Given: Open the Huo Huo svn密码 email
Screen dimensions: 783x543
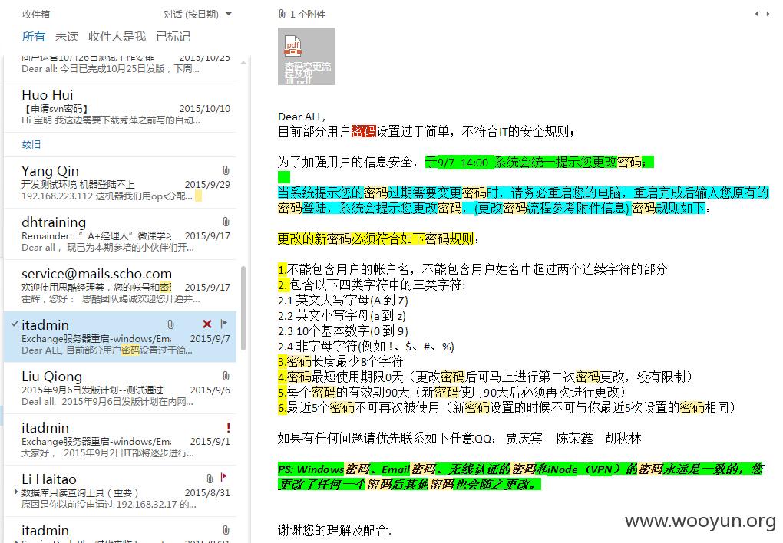Looking at the screenshot, I should [120, 107].
